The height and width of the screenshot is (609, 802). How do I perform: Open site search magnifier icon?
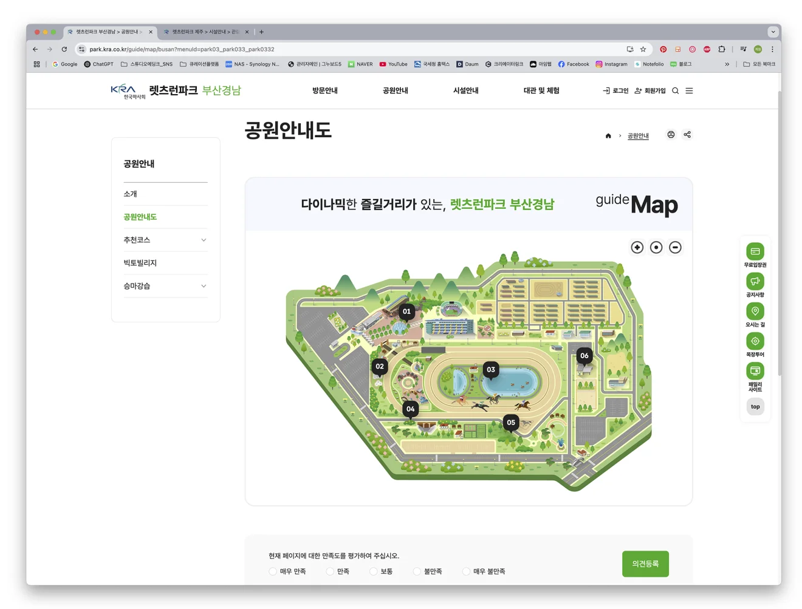click(x=675, y=90)
